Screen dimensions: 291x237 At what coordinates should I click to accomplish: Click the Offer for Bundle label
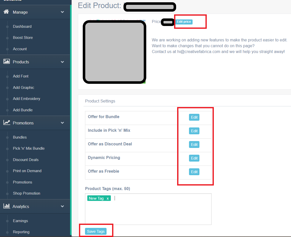103,117
